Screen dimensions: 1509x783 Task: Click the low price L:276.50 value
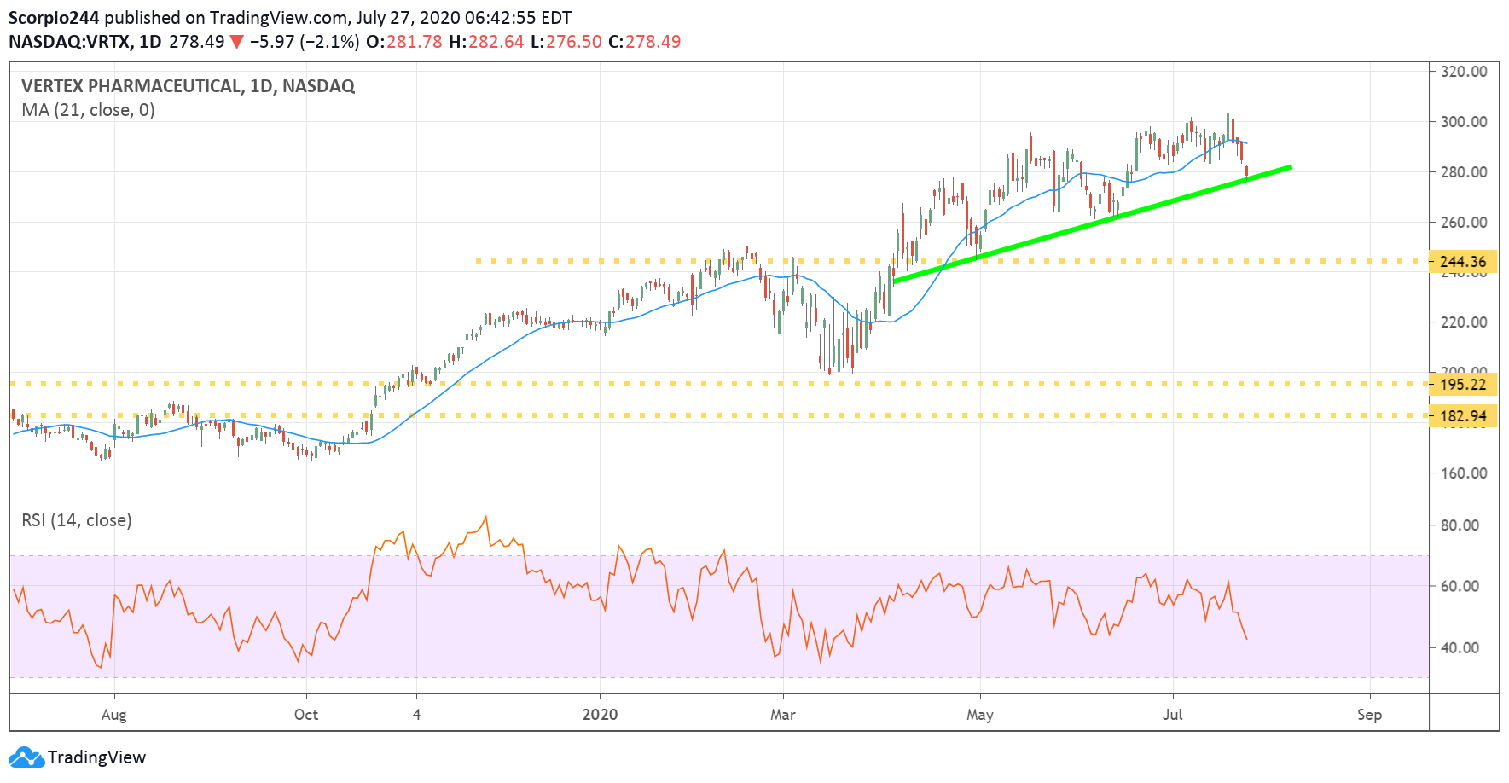566,42
